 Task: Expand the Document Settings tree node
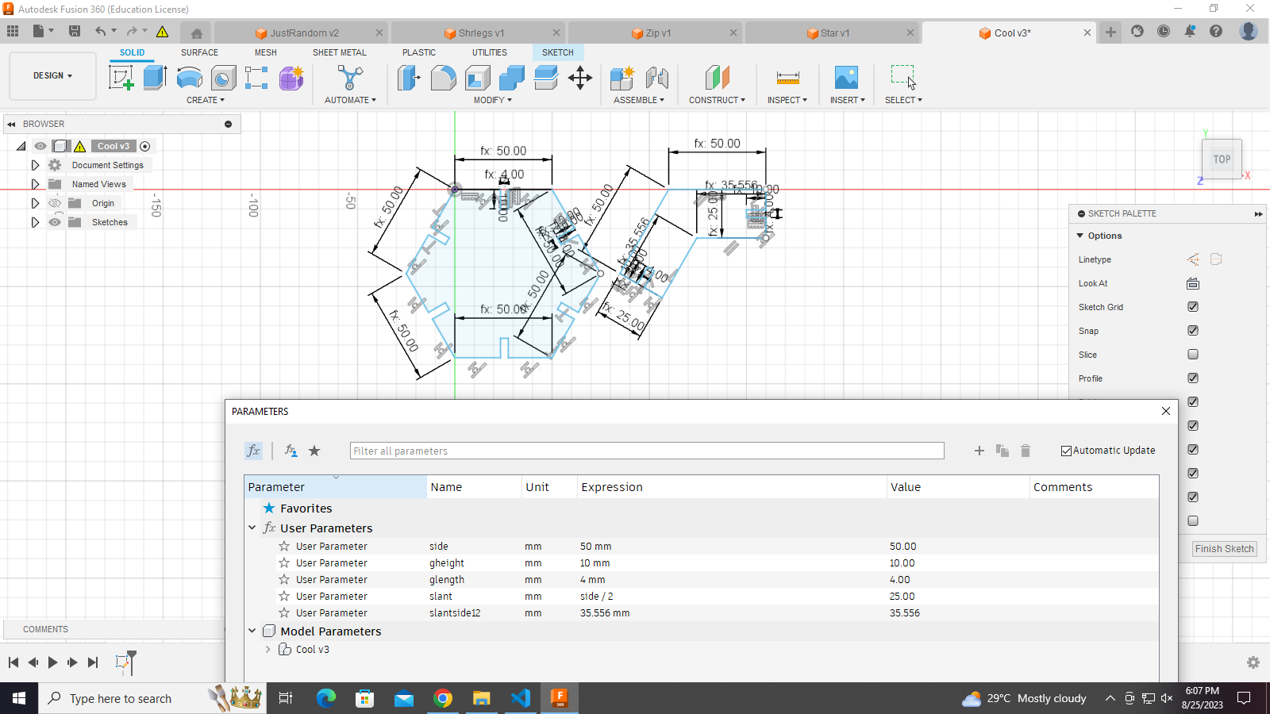coord(35,165)
